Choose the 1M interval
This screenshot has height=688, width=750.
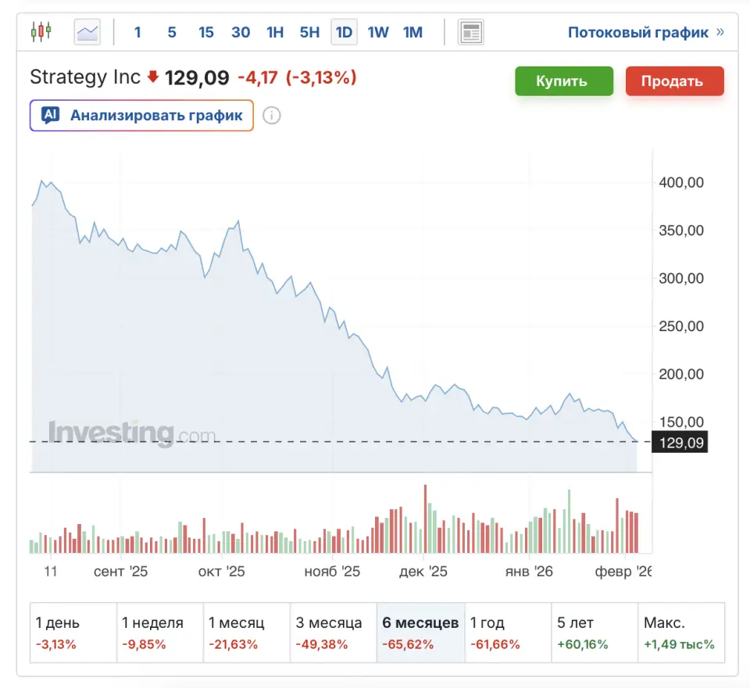pos(412,32)
